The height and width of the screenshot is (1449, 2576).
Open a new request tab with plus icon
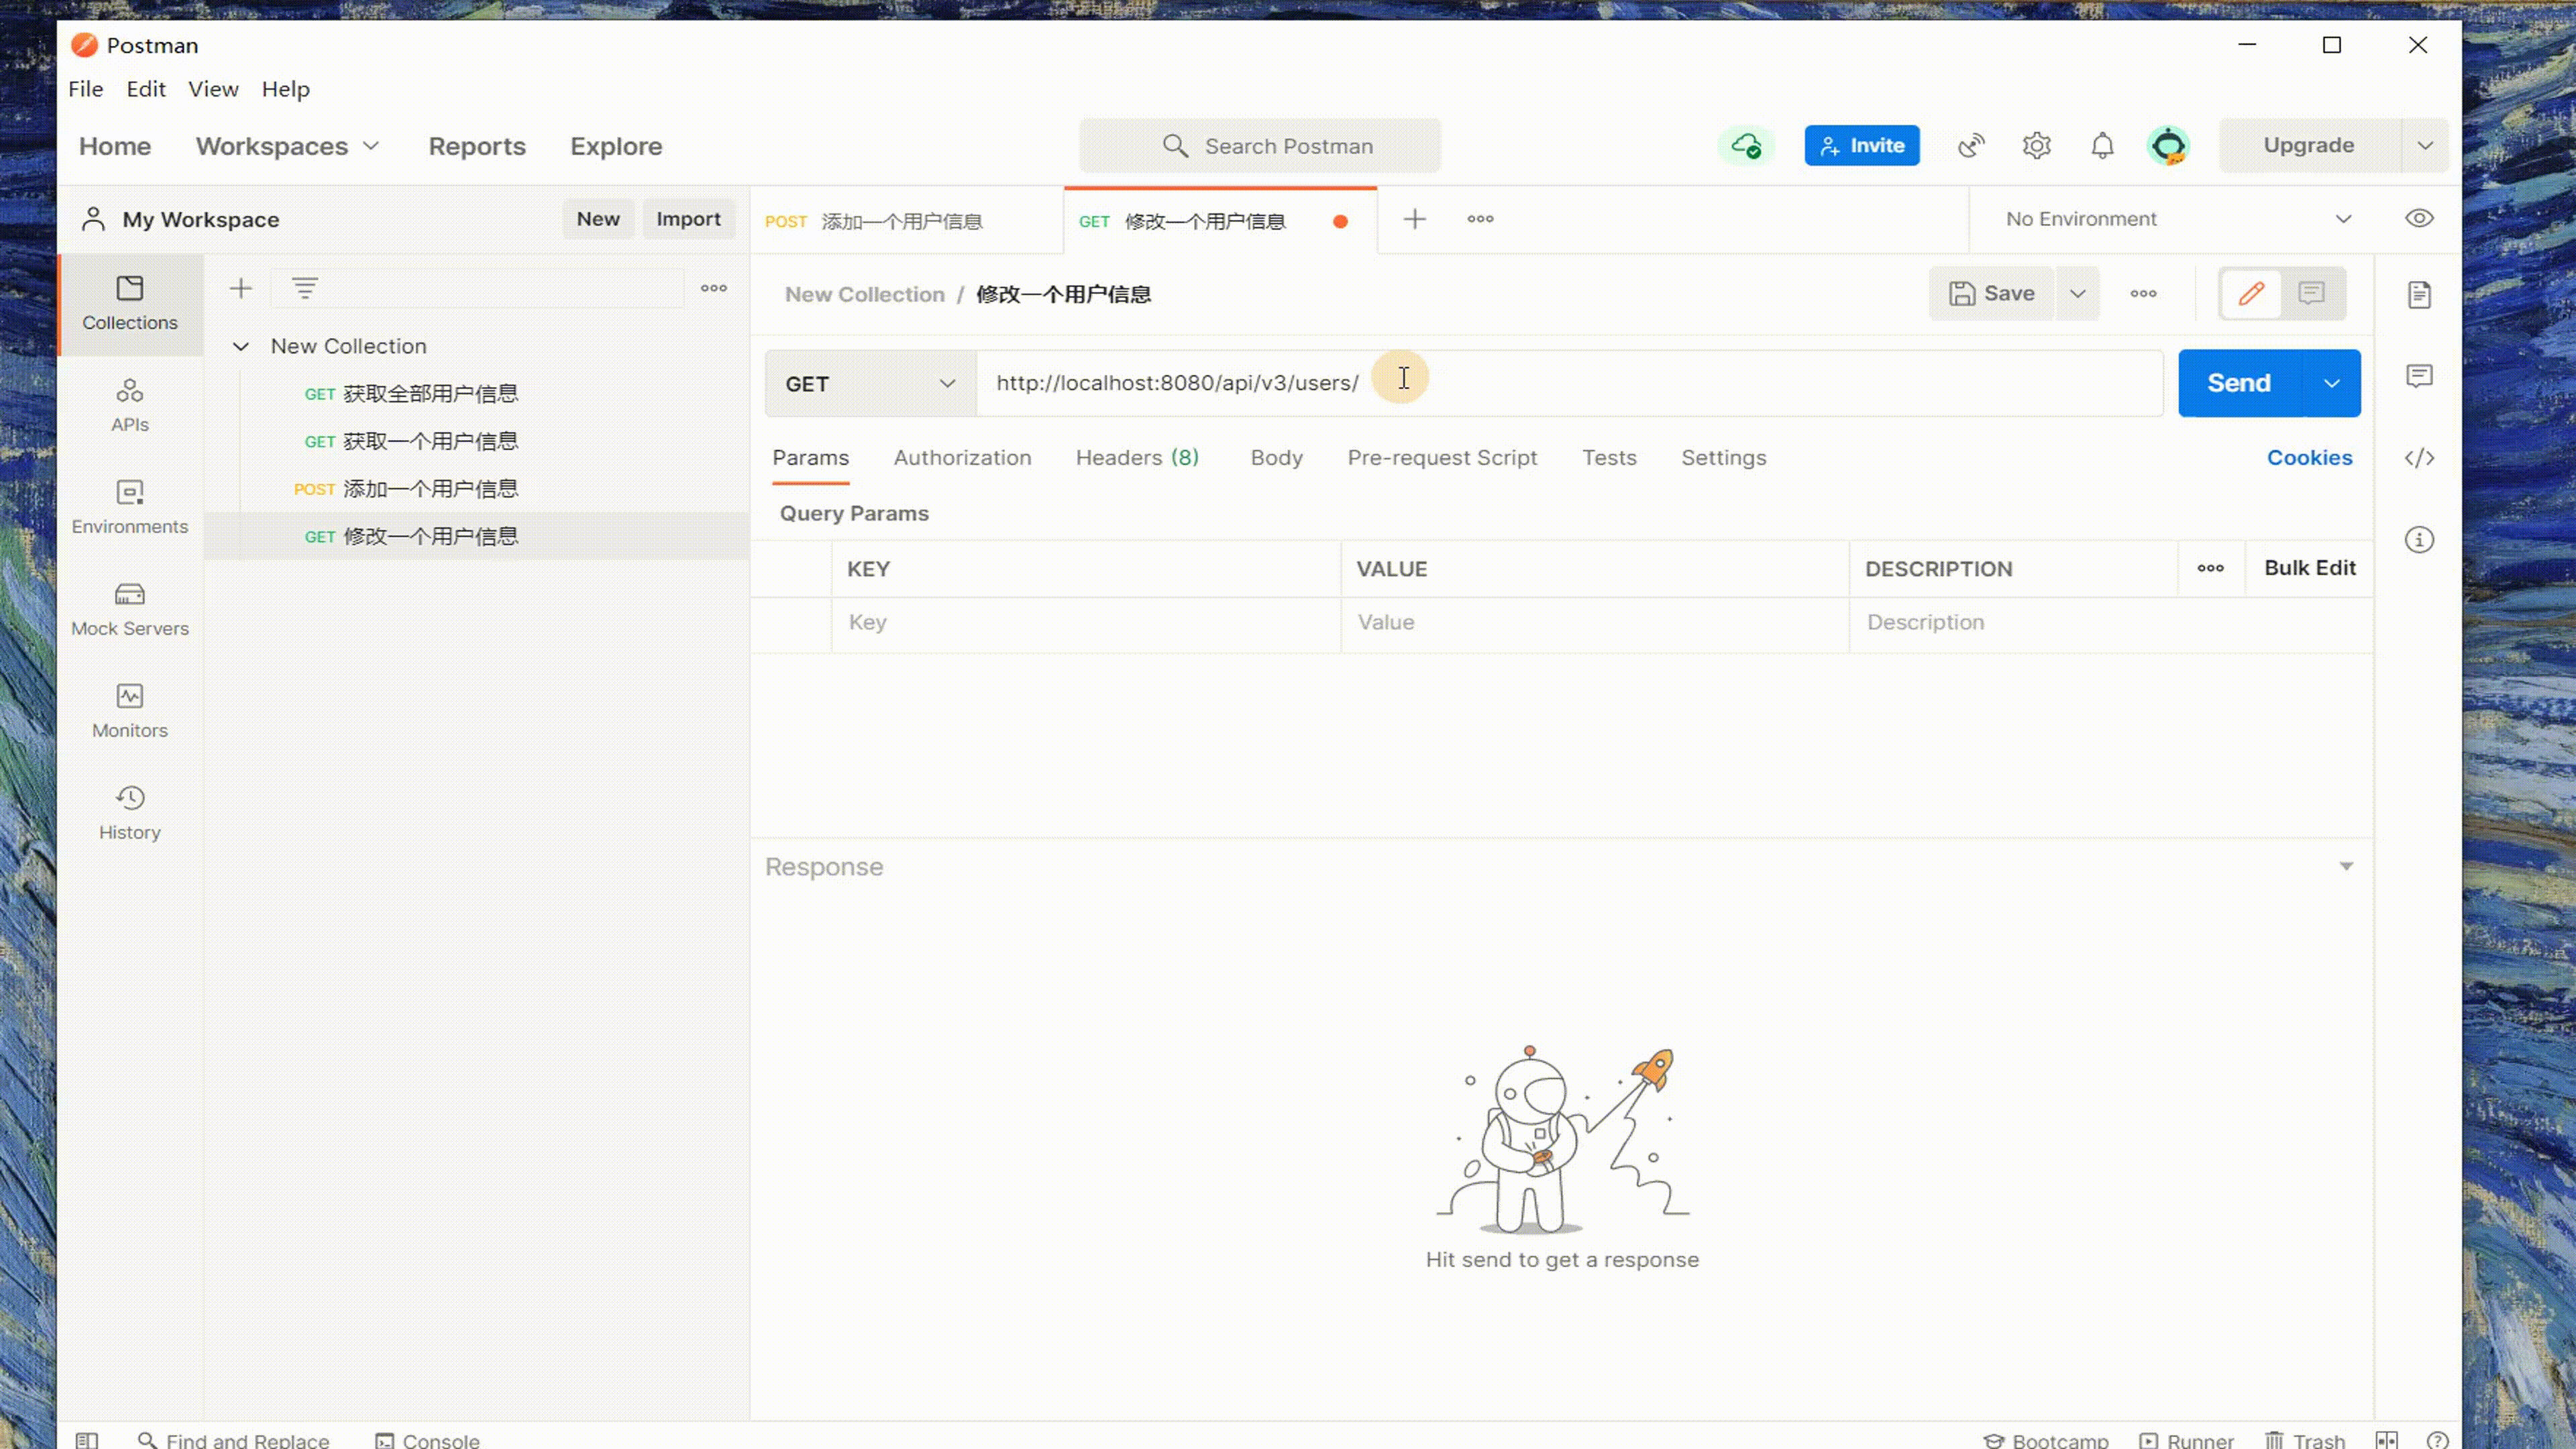(1415, 219)
